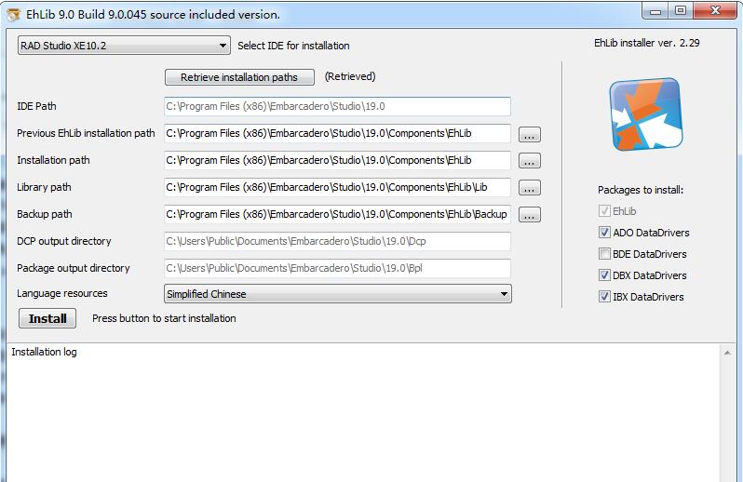This screenshot has width=743, height=482.
Task: Disable IBX DataDrivers package
Action: tap(605, 297)
